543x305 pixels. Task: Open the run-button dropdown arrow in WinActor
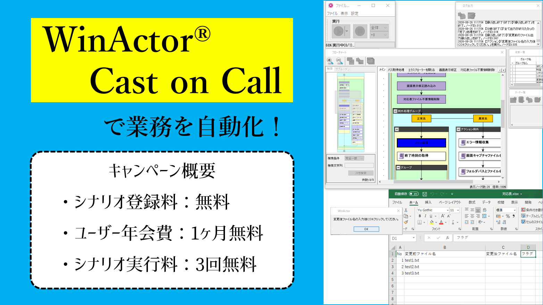click(x=346, y=32)
